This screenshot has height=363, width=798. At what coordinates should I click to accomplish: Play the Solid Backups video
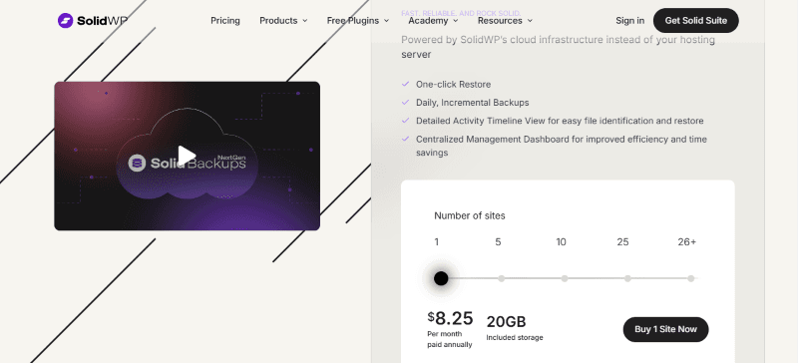[187, 156]
